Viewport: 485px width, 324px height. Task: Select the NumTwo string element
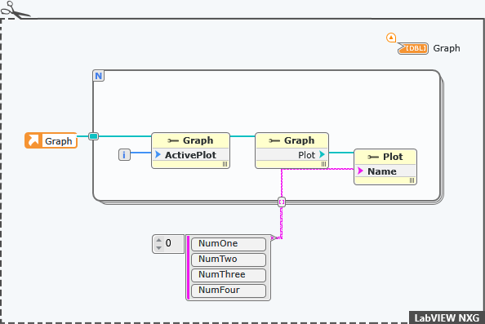pos(229,260)
